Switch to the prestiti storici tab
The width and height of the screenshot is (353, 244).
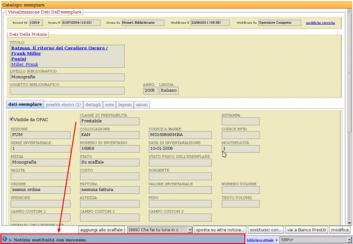(63, 104)
